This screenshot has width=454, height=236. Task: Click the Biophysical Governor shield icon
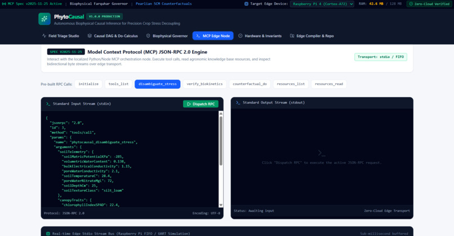pos(148,36)
